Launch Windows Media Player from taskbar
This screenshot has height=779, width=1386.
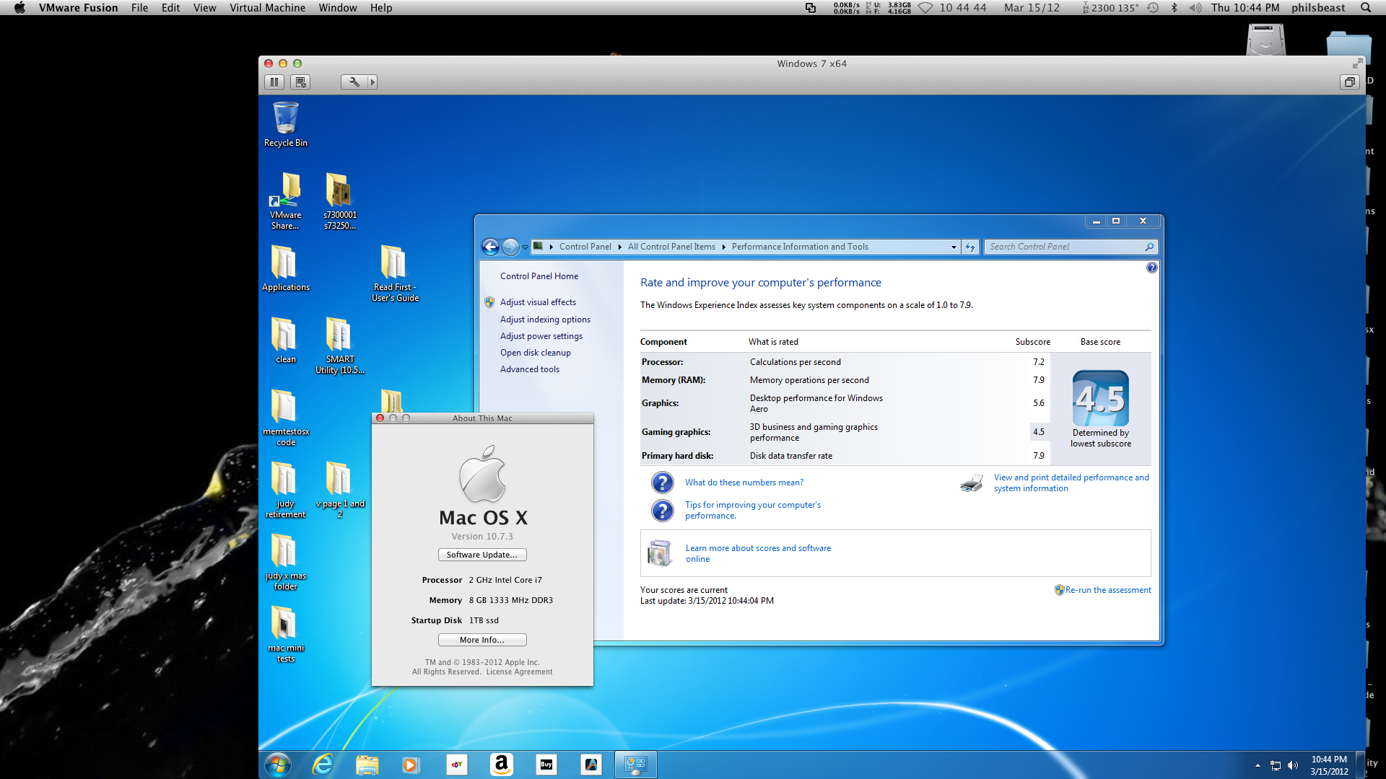411,765
